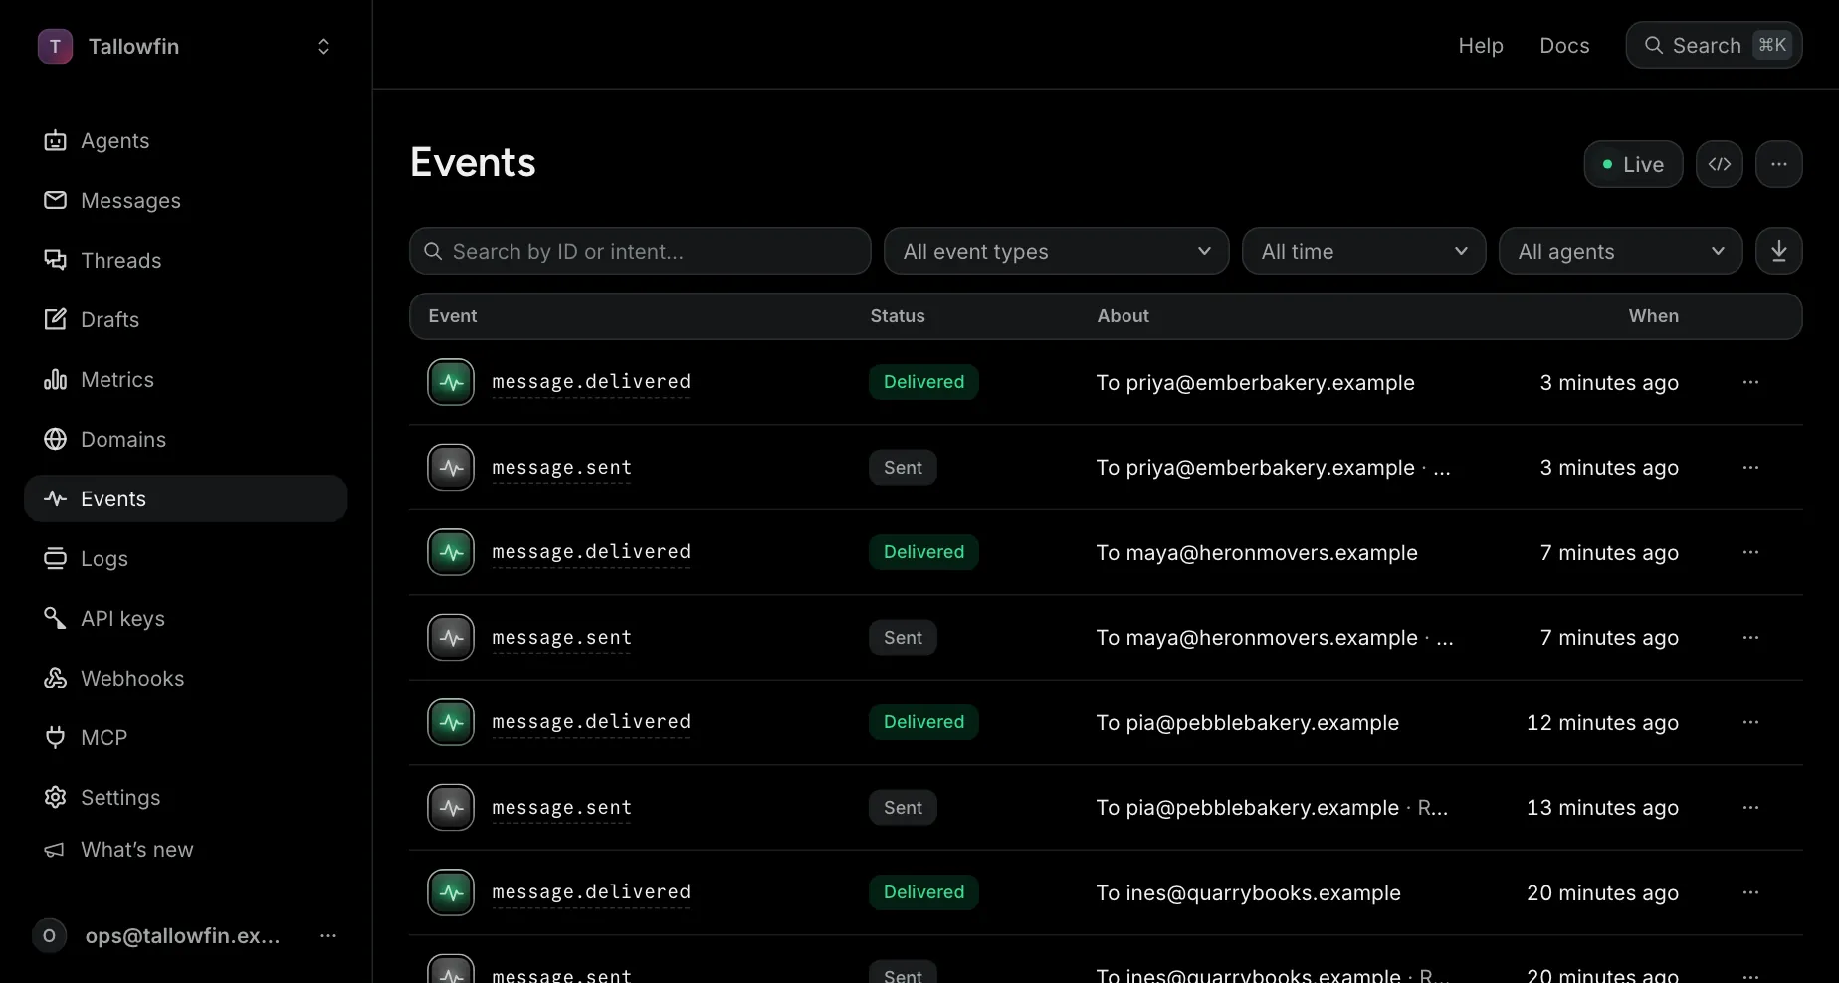Select Drafts in the sidebar
The image size is (1839, 983).
click(185, 320)
